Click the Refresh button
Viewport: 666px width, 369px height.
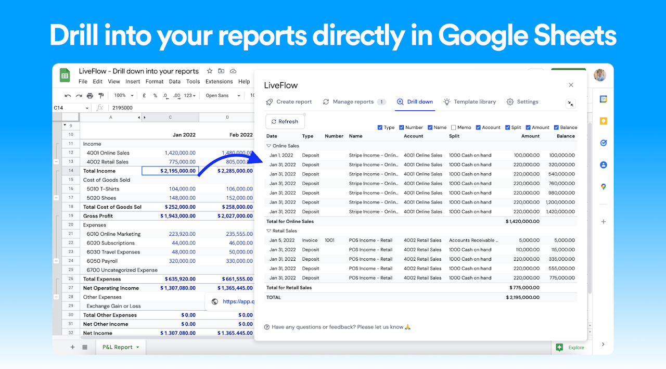tap(285, 121)
